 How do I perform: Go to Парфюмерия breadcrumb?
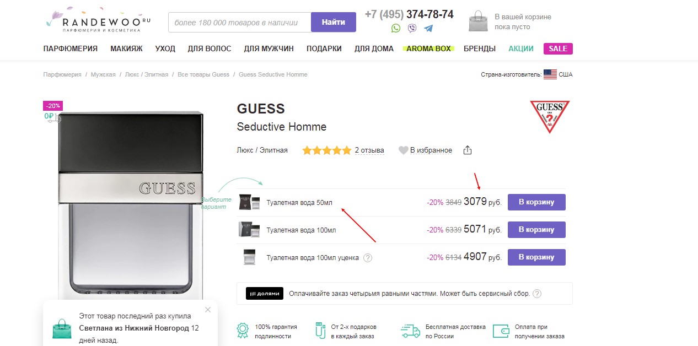62,74
